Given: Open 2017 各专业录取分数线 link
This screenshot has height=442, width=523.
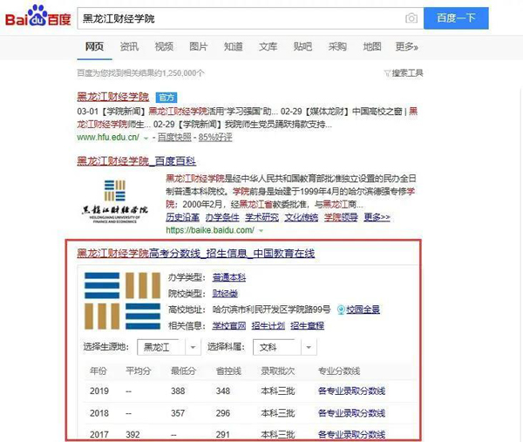Looking at the screenshot, I should click(x=351, y=434).
